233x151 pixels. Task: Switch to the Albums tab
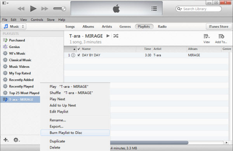tap(88, 27)
